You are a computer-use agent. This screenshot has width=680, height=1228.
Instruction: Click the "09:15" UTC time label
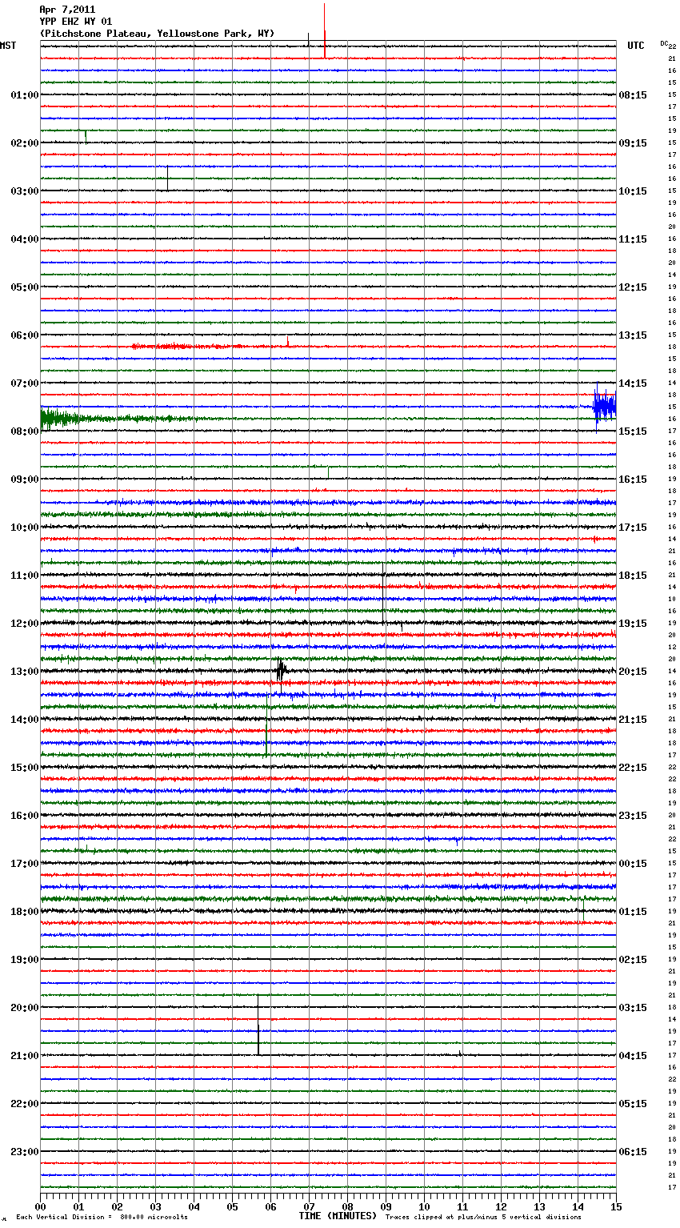tap(633, 143)
